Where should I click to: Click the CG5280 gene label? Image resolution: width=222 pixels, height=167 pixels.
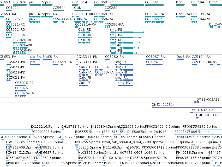click(x=111, y=8)
